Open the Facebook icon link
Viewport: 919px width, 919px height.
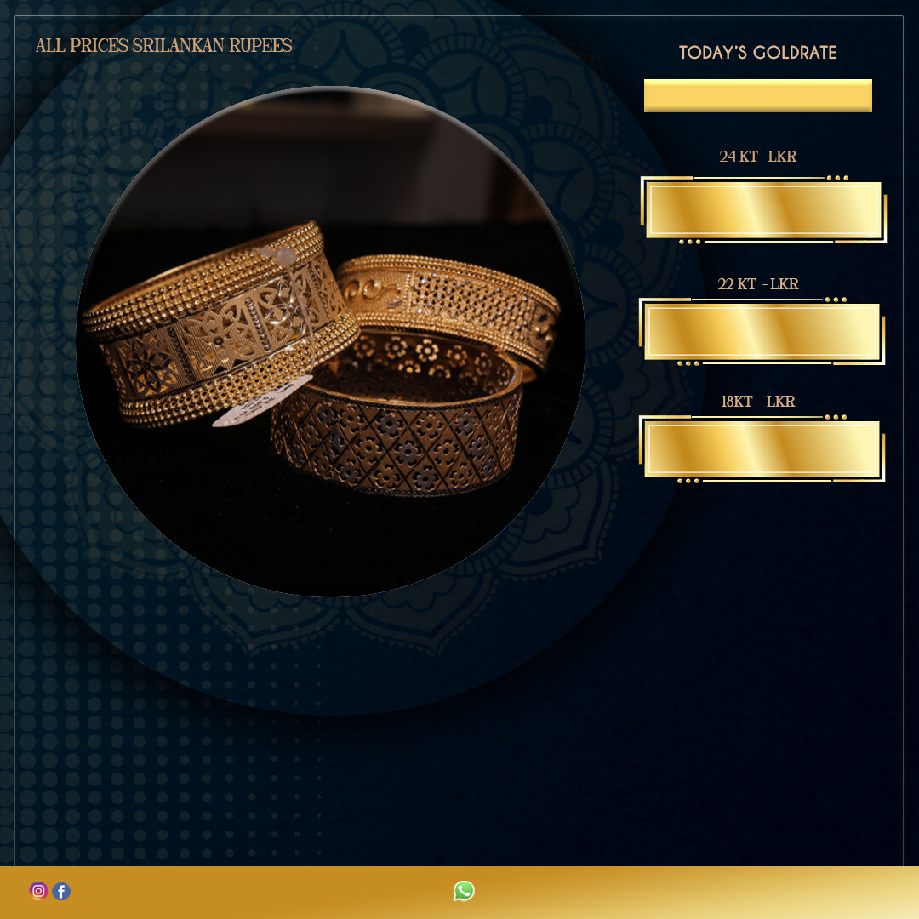point(61,891)
